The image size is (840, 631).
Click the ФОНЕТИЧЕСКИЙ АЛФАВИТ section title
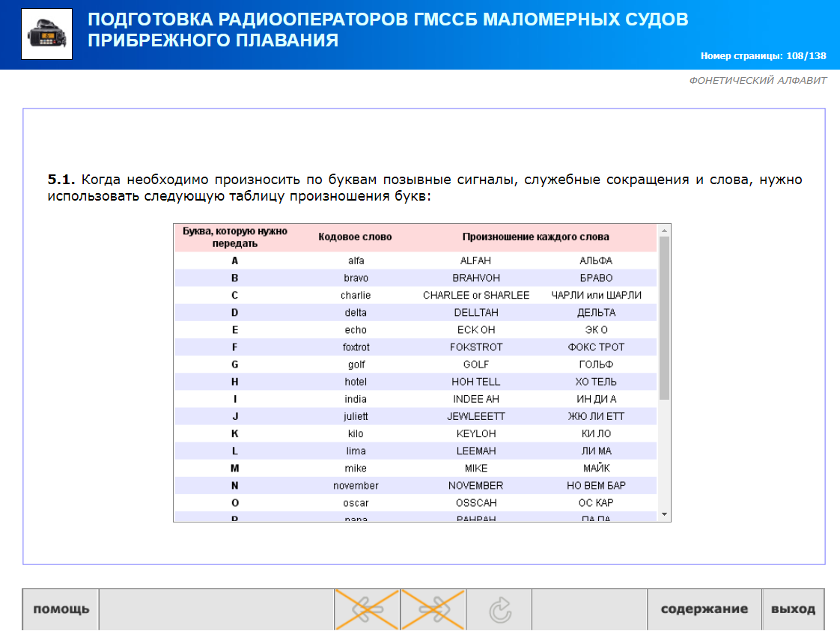pyautogui.click(x=758, y=80)
